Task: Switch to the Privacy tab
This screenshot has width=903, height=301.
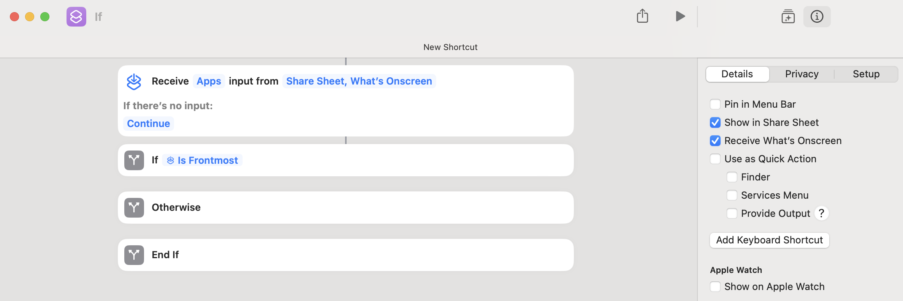Action: (x=802, y=74)
